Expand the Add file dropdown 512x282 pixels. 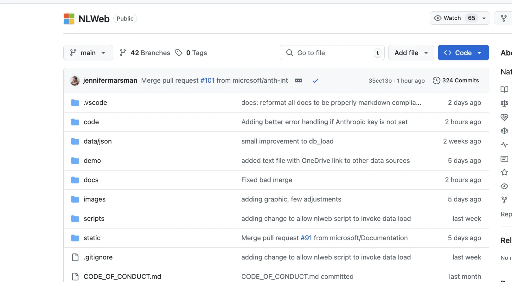coord(411,53)
